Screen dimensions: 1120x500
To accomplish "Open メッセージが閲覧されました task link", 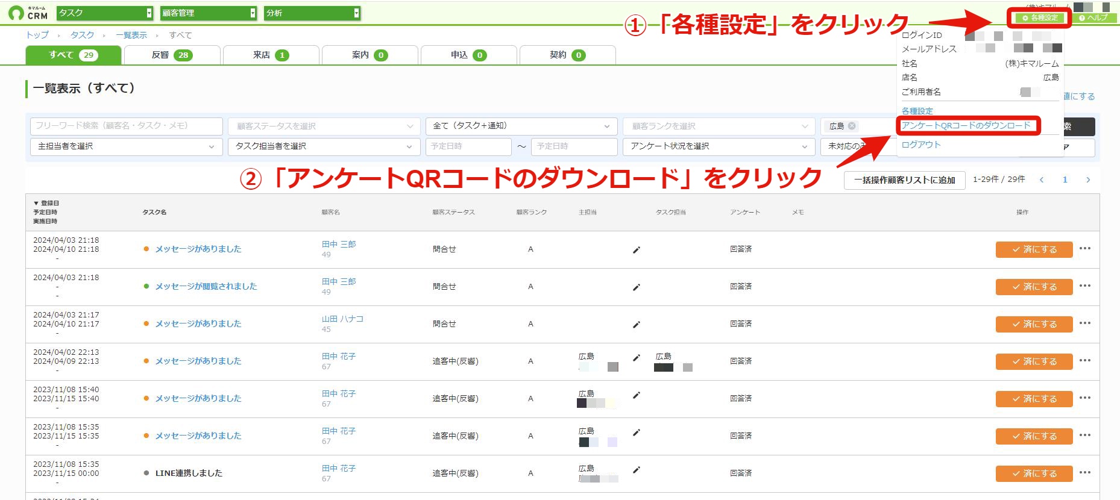I will coord(206,286).
